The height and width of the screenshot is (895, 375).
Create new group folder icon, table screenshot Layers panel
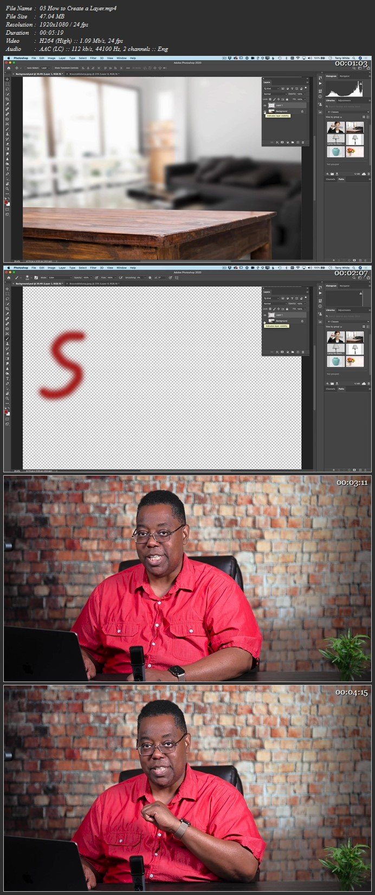(x=293, y=142)
